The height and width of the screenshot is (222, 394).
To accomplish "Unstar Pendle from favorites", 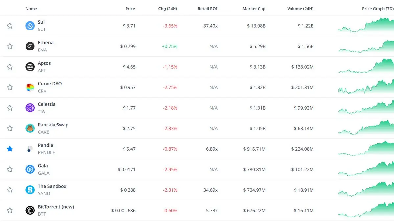I will [10, 149].
